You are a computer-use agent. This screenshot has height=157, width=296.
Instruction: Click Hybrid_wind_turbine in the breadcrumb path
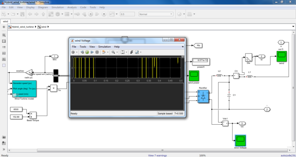23,27
